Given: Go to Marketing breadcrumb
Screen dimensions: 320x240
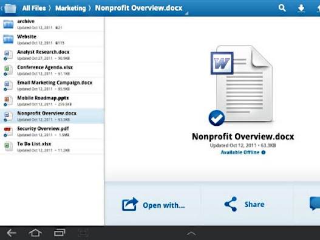Looking at the screenshot, I should click(x=70, y=8).
